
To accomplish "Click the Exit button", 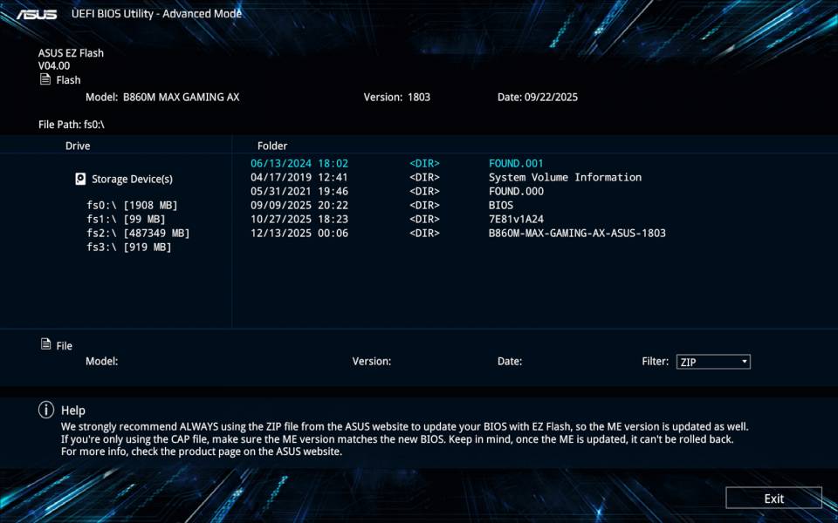I will 773,498.
